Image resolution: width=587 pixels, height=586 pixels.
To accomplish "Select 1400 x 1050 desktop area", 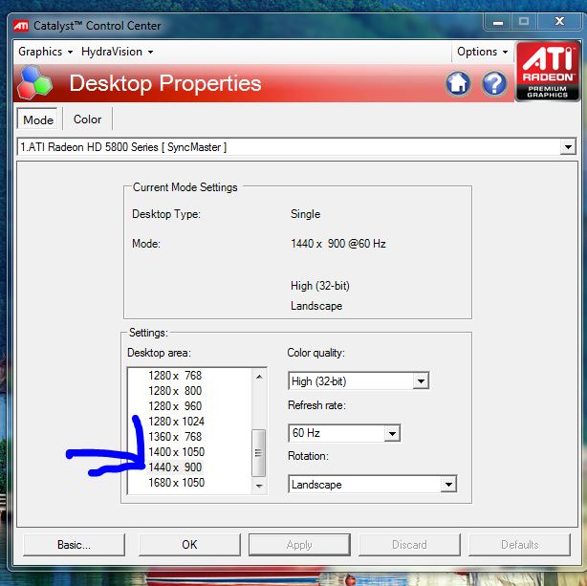I will coord(176,452).
